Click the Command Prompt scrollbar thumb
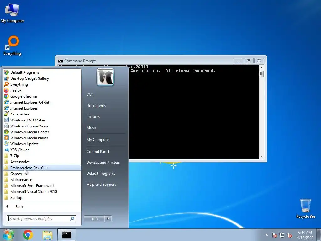321x241 pixels. point(261,73)
